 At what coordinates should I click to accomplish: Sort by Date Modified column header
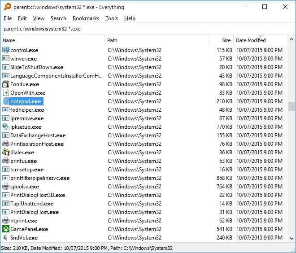(x=261, y=40)
